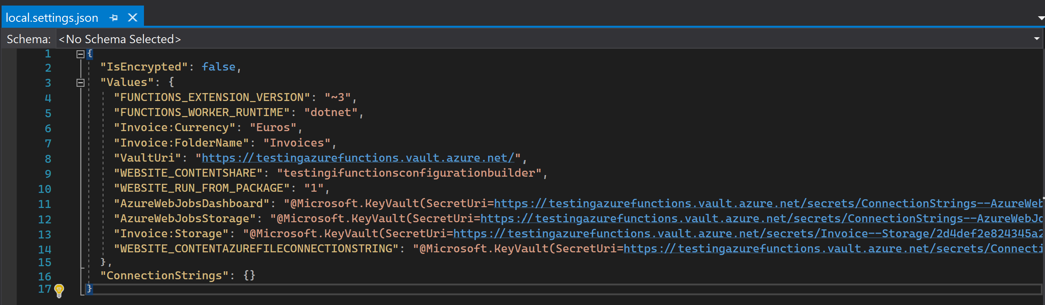Close the local.settings.json tab

point(132,18)
